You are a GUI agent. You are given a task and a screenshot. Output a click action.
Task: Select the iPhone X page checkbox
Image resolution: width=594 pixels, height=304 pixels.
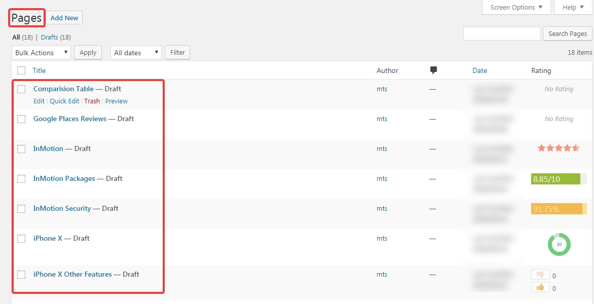click(21, 239)
